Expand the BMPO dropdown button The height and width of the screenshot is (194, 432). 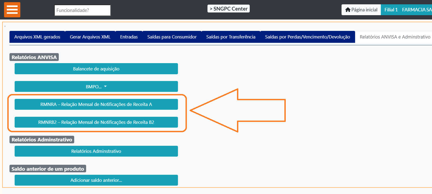tap(96, 87)
